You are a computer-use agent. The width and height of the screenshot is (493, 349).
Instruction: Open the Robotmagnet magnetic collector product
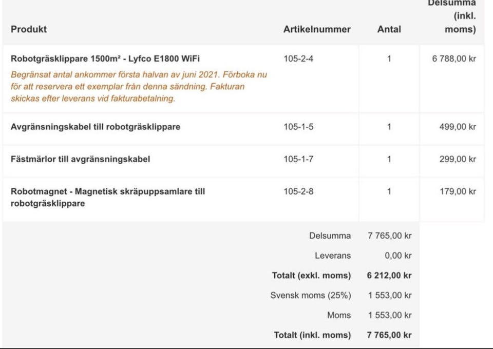point(108,197)
